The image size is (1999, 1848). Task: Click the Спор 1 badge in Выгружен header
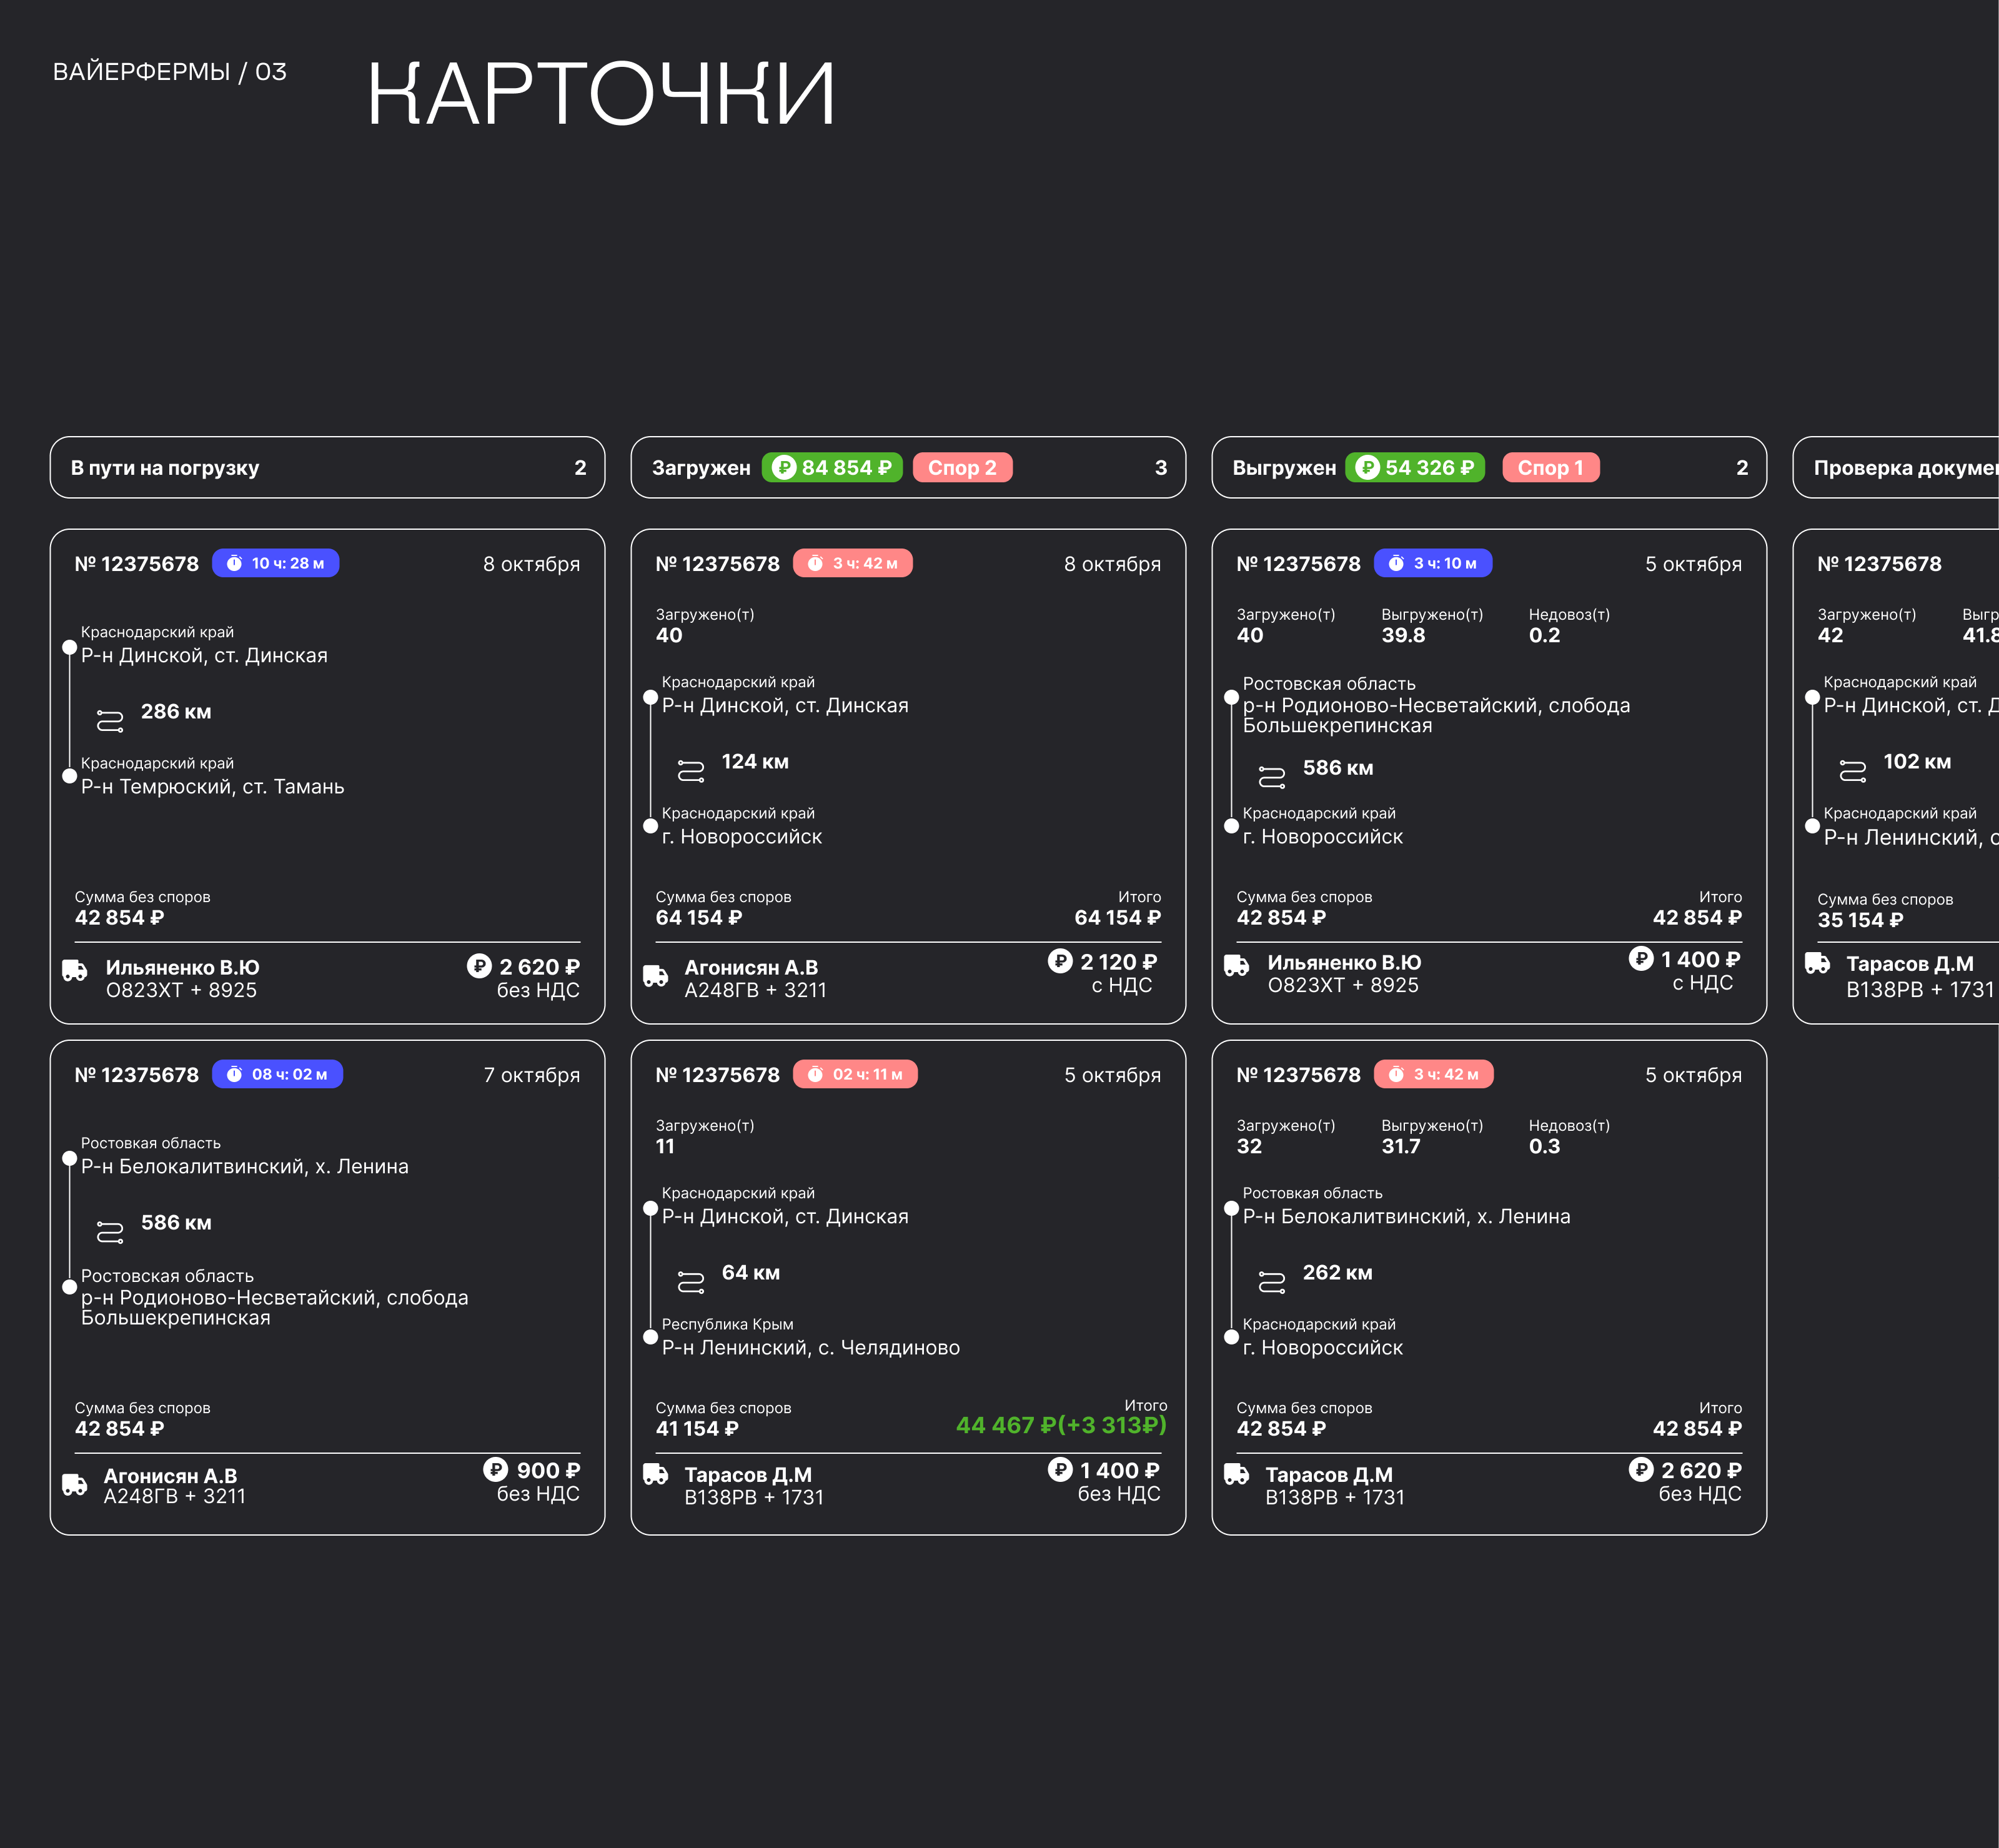(1550, 467)
